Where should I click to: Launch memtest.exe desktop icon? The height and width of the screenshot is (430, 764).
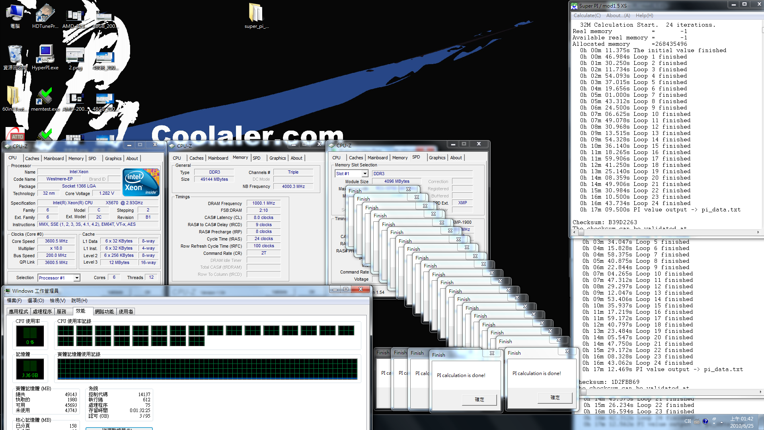coord(45,99)
